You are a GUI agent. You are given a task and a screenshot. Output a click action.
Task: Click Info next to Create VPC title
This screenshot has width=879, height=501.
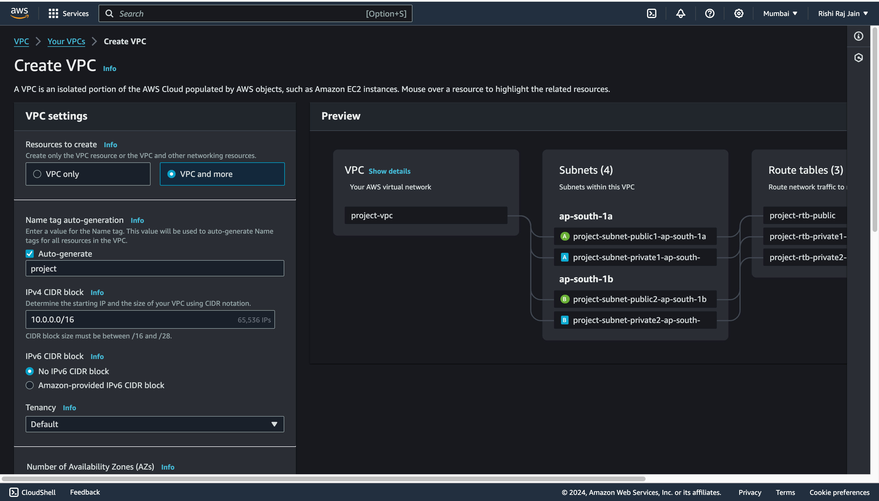pyautogui.click(x=110, y=68)
